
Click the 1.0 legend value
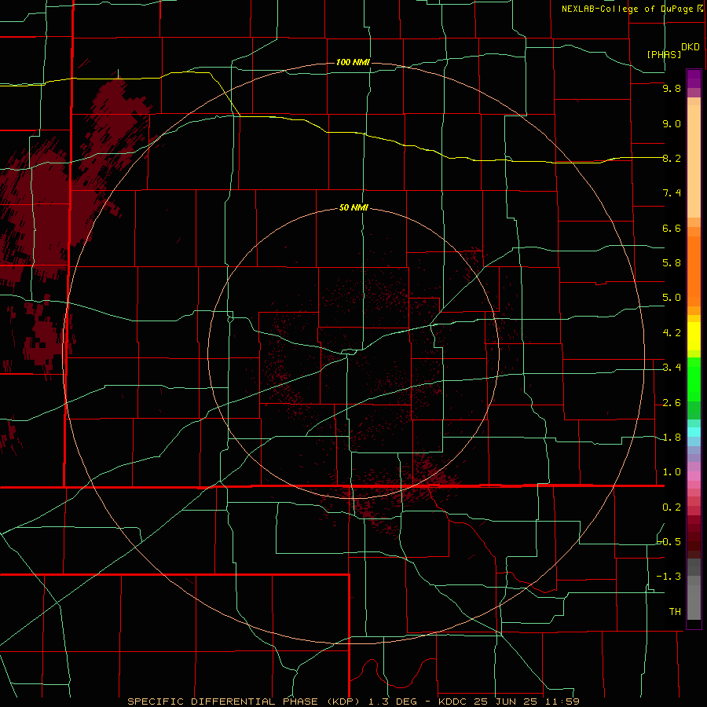point(672,472)
